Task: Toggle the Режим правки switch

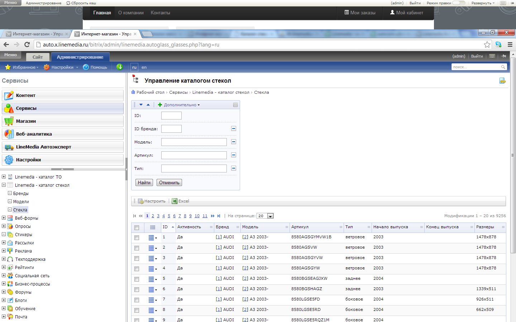Action: coord(459,3)
